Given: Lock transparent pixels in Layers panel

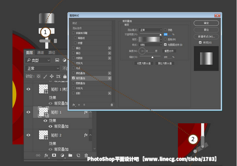Looking at the screenshot, I should [x=39, y=76].
